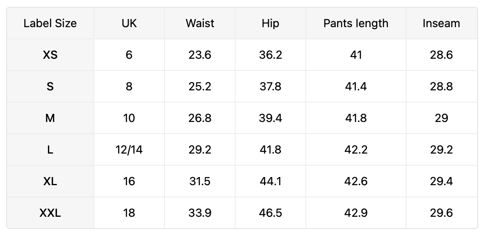Select the UK column header
Screen dimensions: 489x235
point(129,23)
